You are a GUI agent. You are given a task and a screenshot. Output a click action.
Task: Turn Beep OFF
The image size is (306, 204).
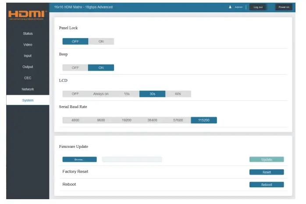pos(75,68)
